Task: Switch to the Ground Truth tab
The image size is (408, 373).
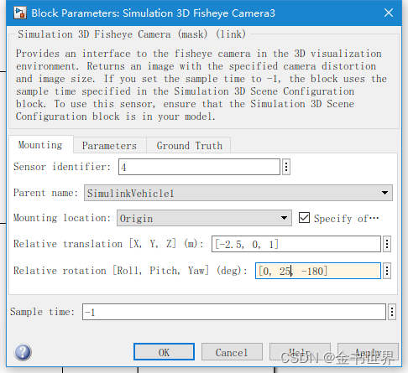Action: tap(189, 145)
